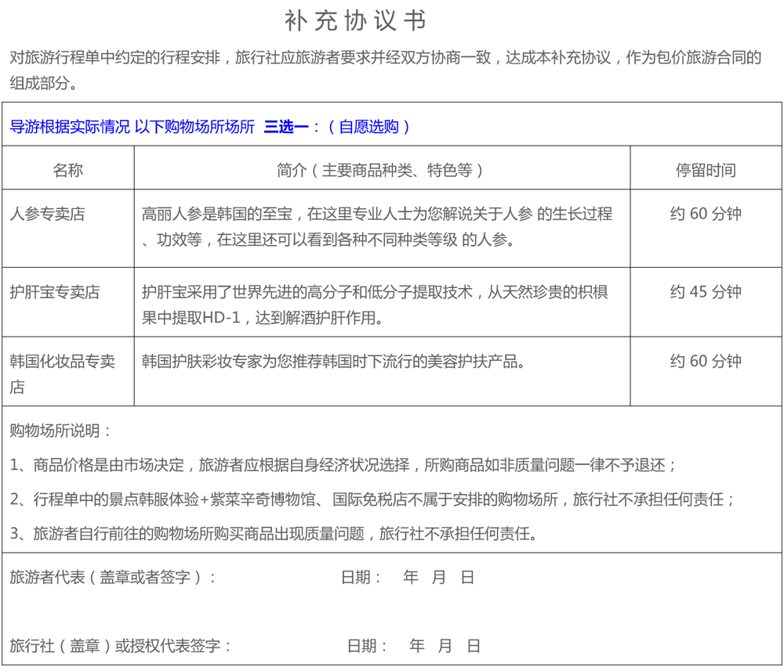Select the 停留时间 column header
The width and height of the screenshot is (784, 667).
tap(706, 170)
